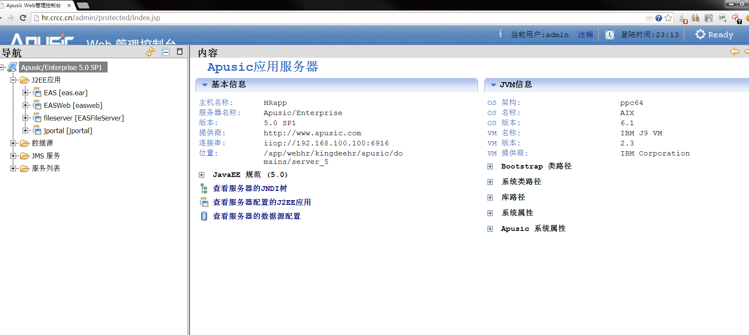
Task: Select the J2EE应用 tree item
Action: (46, 80)
